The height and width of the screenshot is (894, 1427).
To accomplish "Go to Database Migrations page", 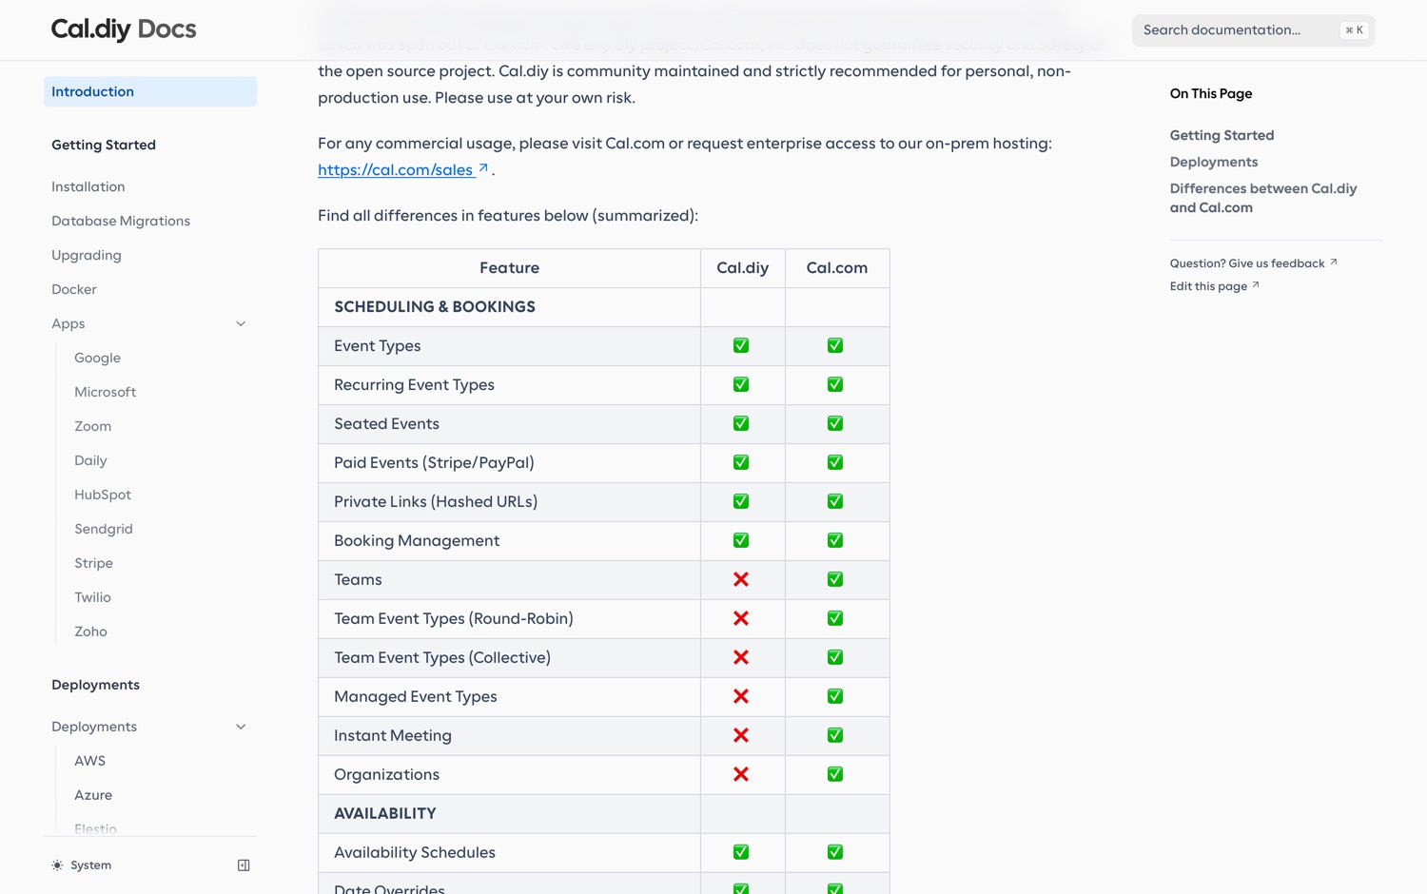I will click(121, 221).
